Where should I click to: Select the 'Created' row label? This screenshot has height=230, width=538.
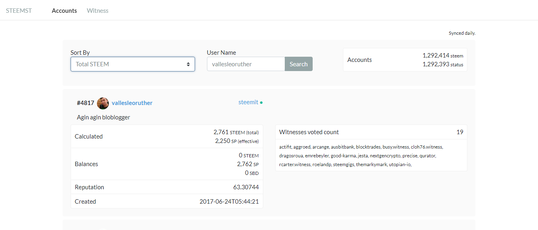tap(85, 202)
